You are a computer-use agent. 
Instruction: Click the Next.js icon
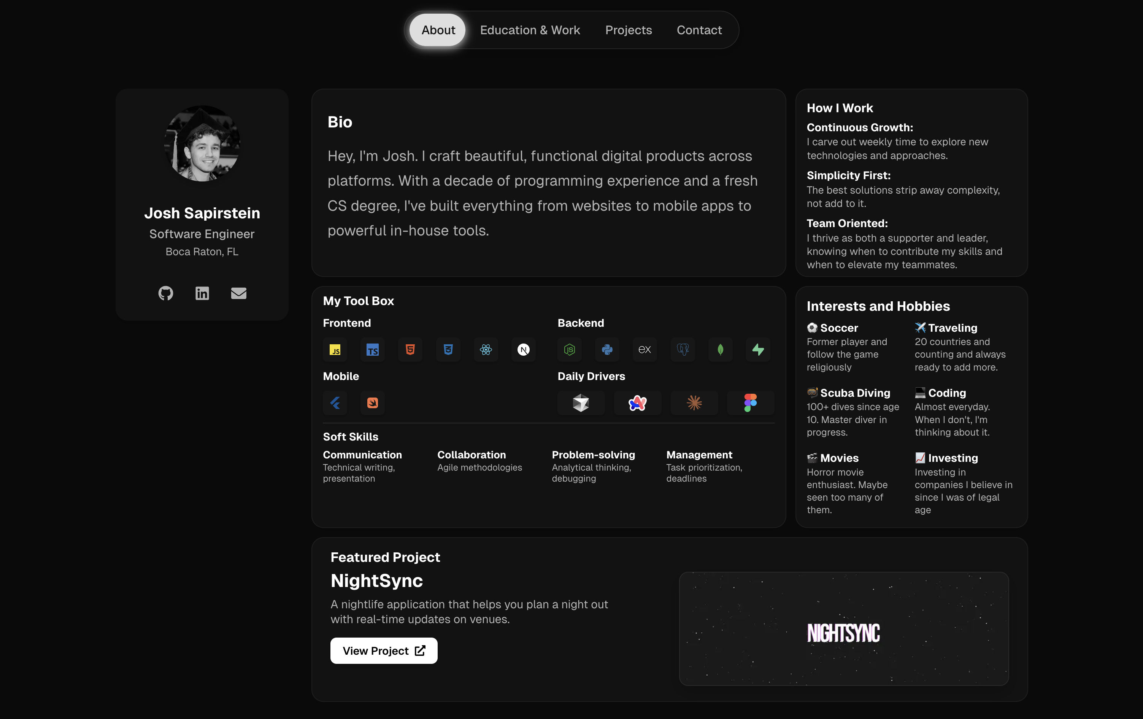524,350
